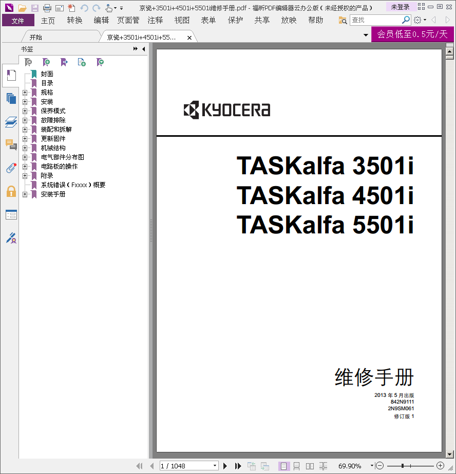Open the 文件 menu

(18, 21)
